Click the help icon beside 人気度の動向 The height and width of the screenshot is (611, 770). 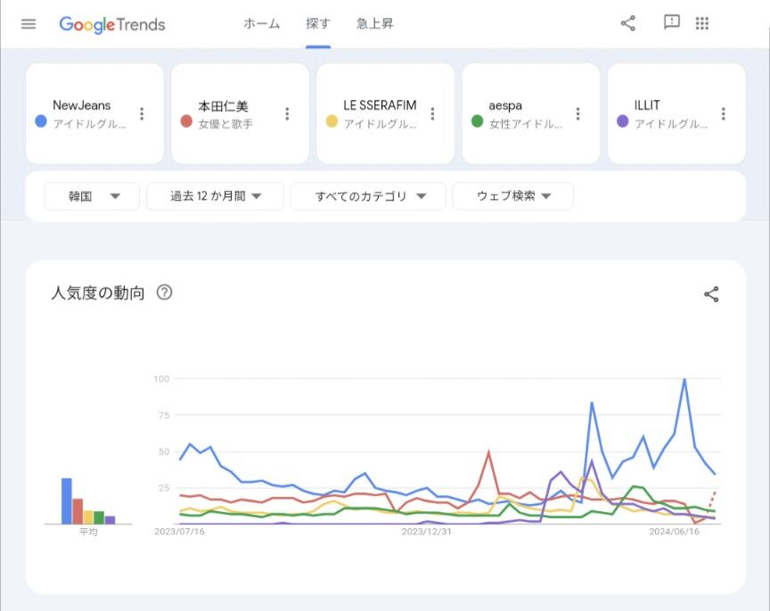pos(164,293)
